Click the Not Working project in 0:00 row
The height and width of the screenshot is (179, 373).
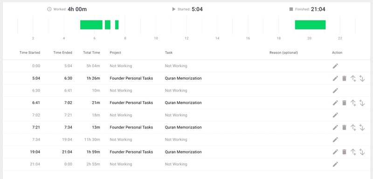point(121,66)
